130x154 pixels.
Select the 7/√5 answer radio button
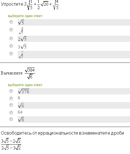coord(11,54)
